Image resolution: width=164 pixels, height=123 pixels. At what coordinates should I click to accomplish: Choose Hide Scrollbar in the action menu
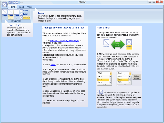136,78
